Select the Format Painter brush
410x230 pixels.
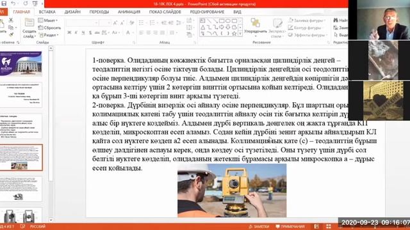(11, 34)
